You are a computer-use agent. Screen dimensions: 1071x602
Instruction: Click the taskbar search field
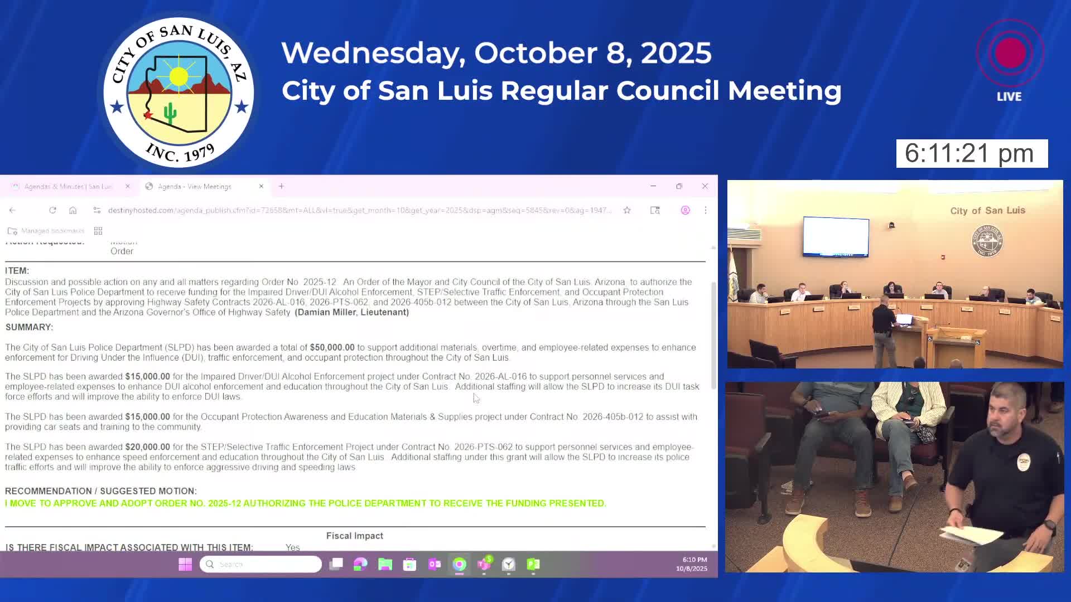pyautogui.click(x=259, y=564)
